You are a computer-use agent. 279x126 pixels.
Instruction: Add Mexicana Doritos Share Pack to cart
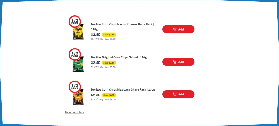pyautogui.click(x=178, y=94)
